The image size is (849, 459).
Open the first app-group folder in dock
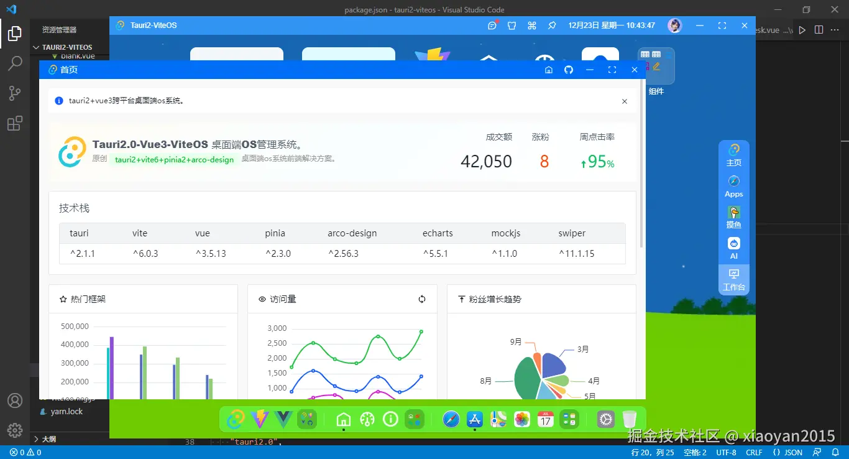pyautogui.click(x=307, y=419)
